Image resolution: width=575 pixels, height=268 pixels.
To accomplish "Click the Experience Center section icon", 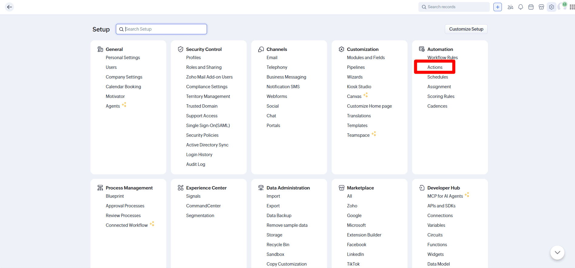I will pos(181,188).
